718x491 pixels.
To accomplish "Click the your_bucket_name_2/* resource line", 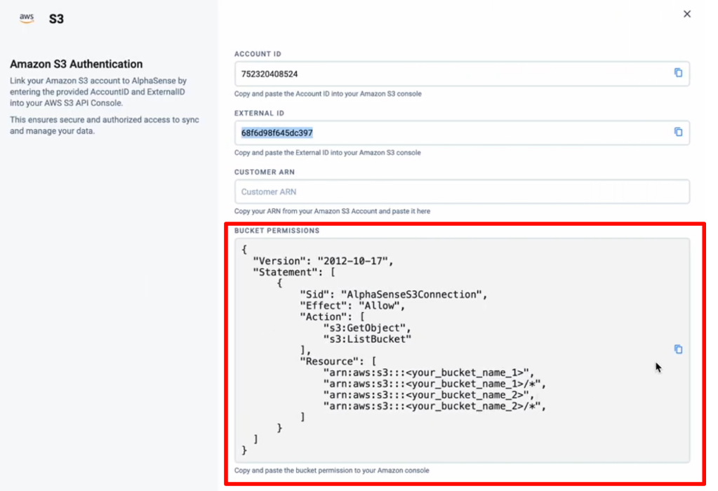I will point(434,405).
